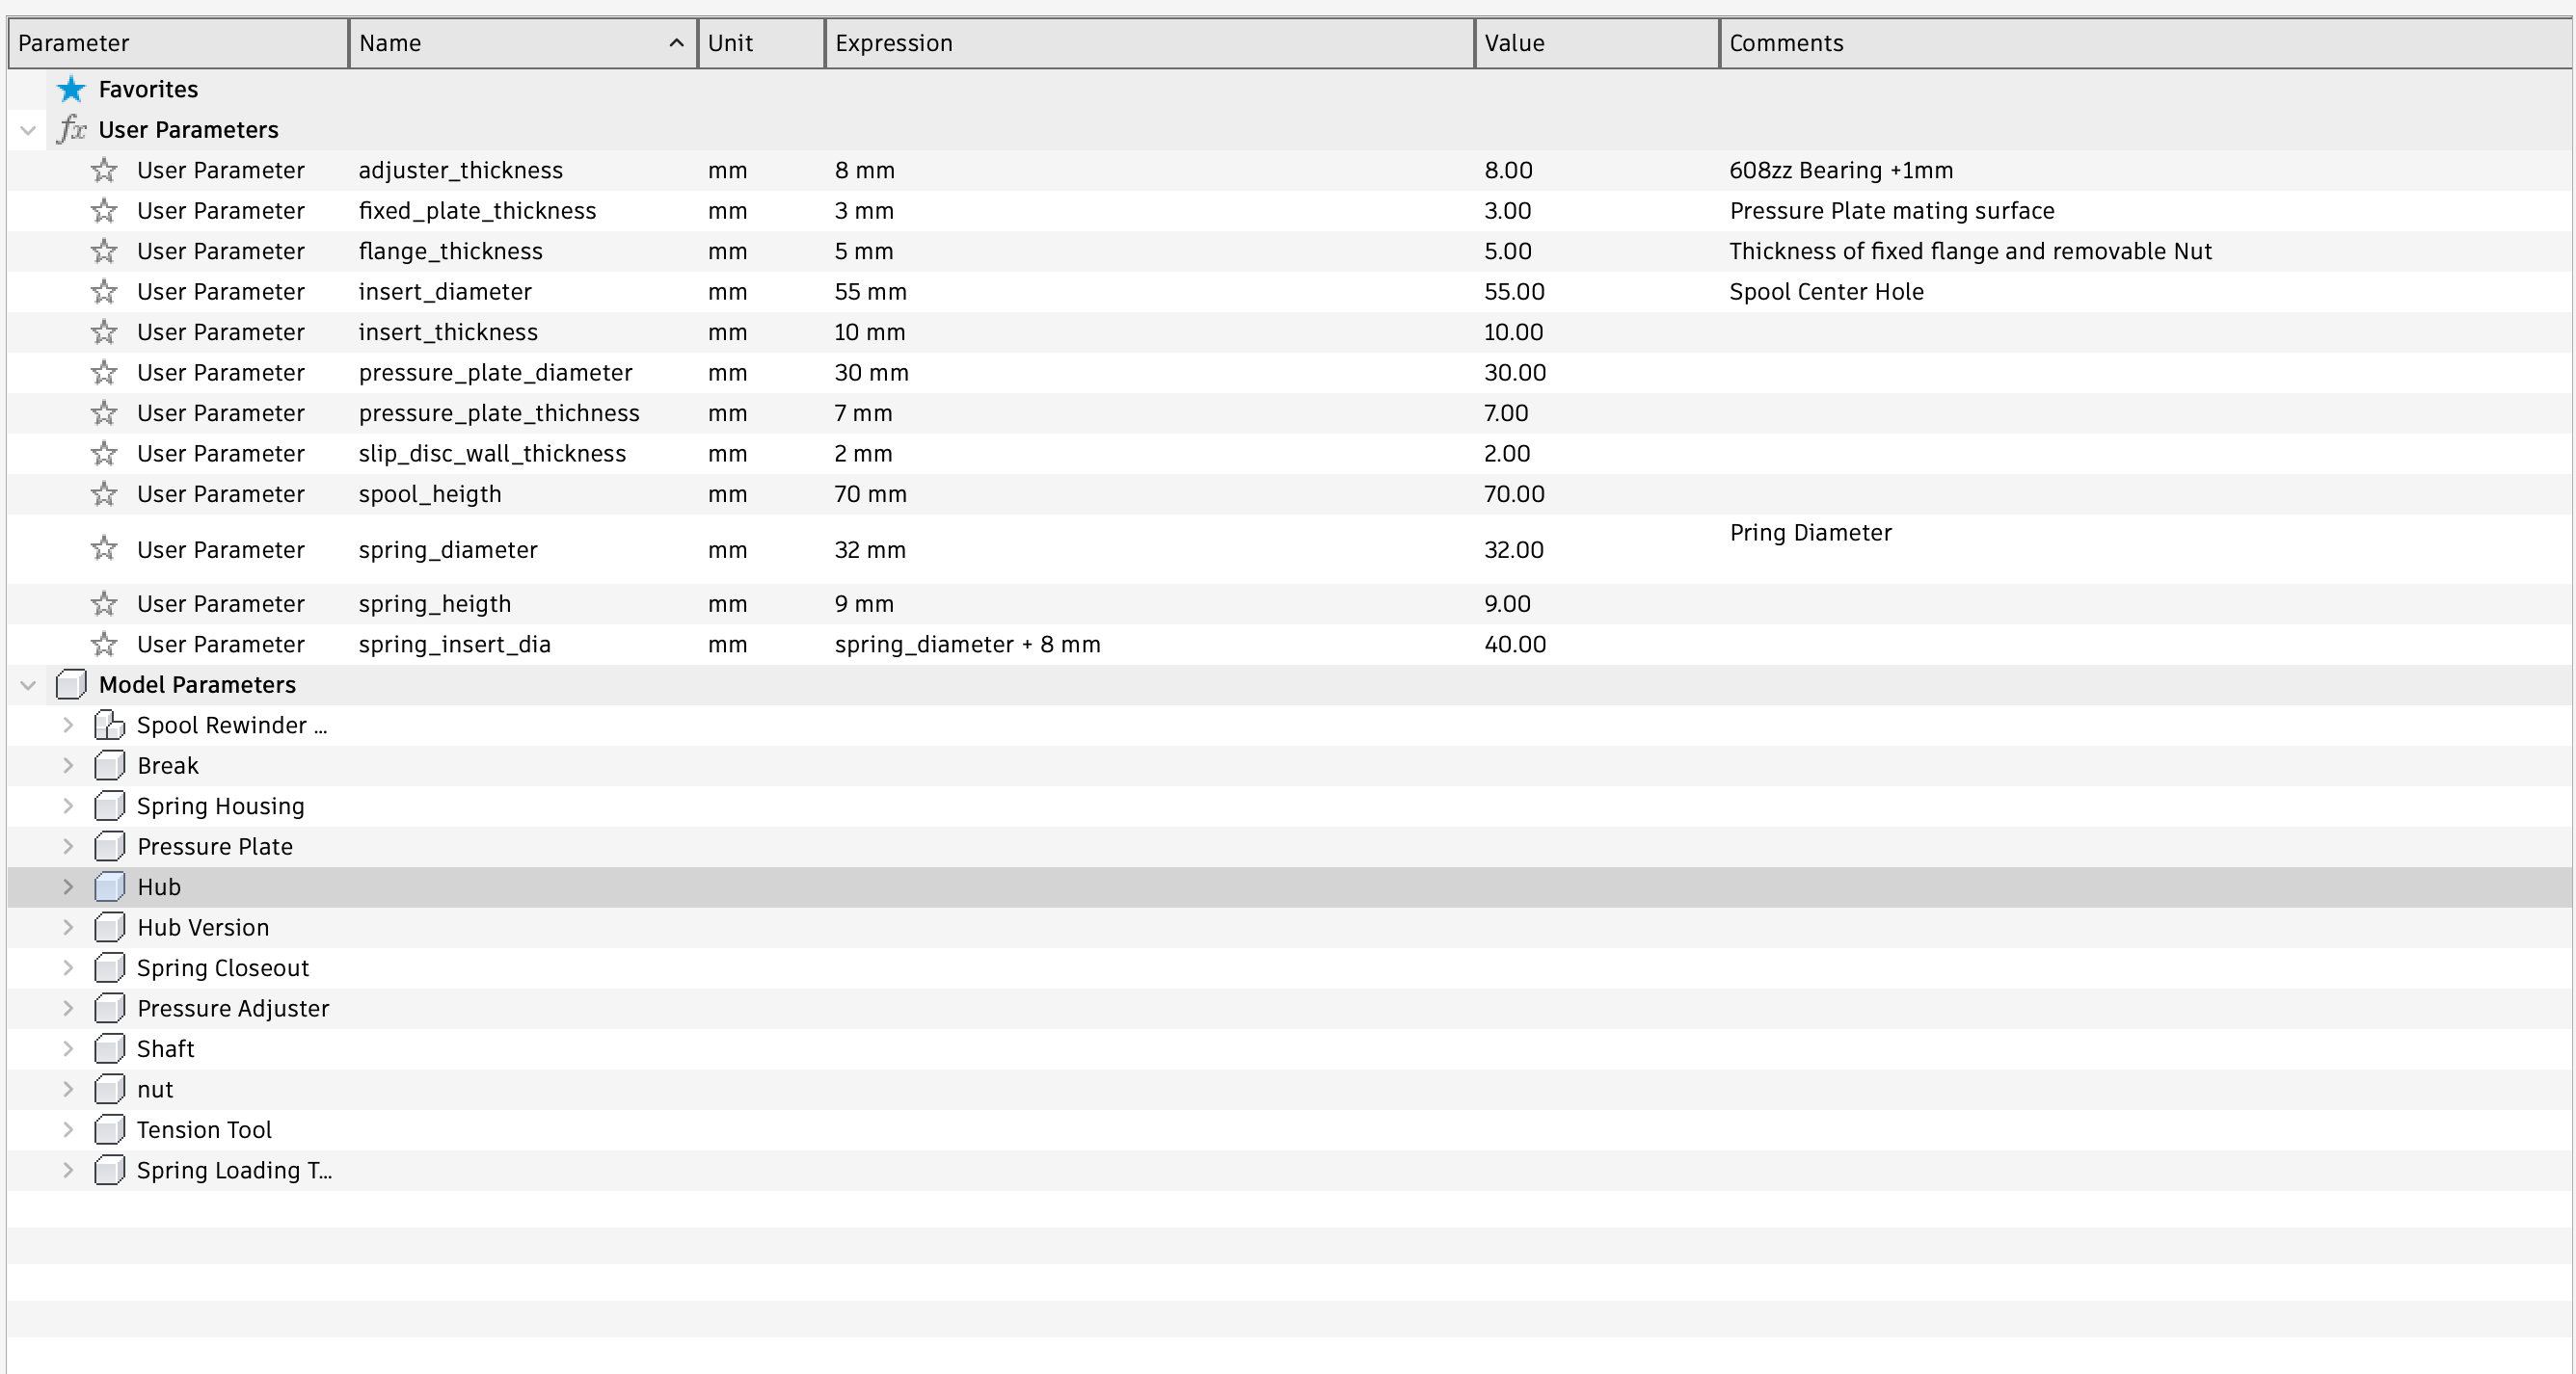The image size is (2576, 1374).
Task: Click the 'Pring Diameter' comment text
Action: (x=1811, y=533)
